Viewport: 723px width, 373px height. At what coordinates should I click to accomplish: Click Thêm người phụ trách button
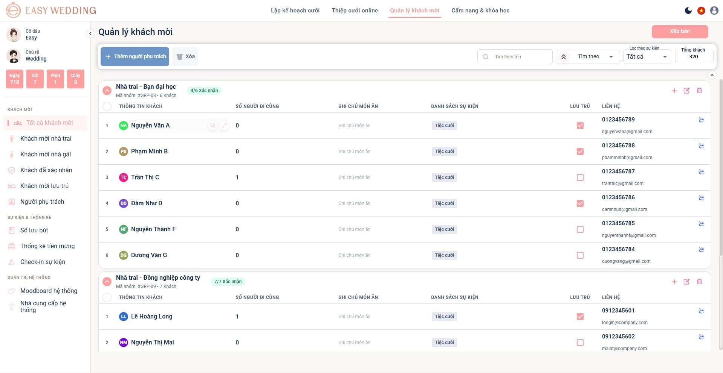click(x=135, y=56)
